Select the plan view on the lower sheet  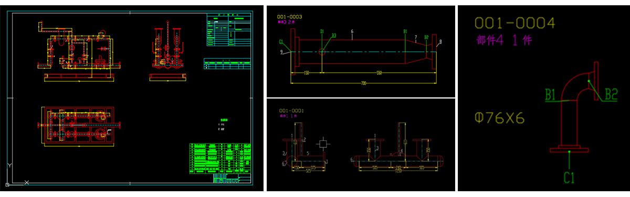(81, 126)
